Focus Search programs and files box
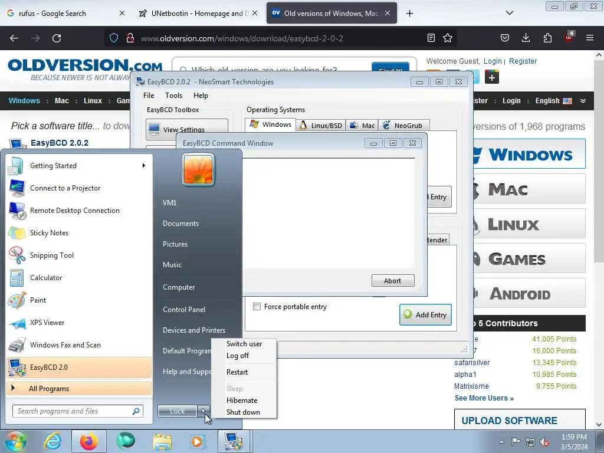 pos(77,411)
